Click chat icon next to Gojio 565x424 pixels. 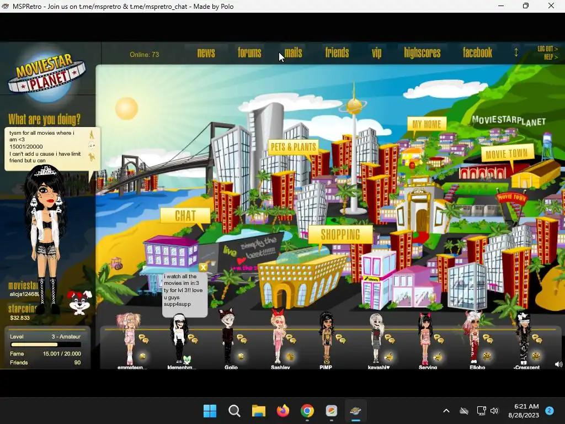(242, 338)
